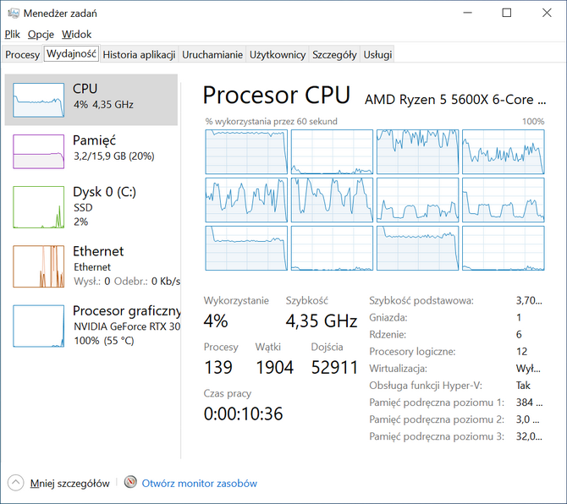Switch to the Użytkownicy tab

tap(278, 55)
